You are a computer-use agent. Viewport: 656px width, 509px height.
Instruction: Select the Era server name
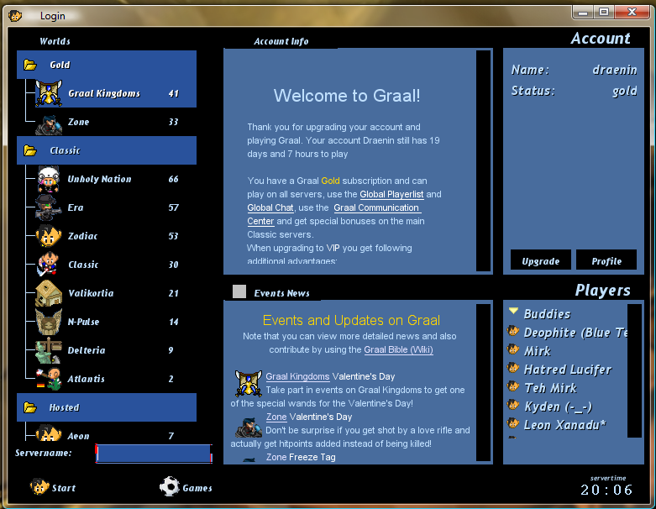76,207
